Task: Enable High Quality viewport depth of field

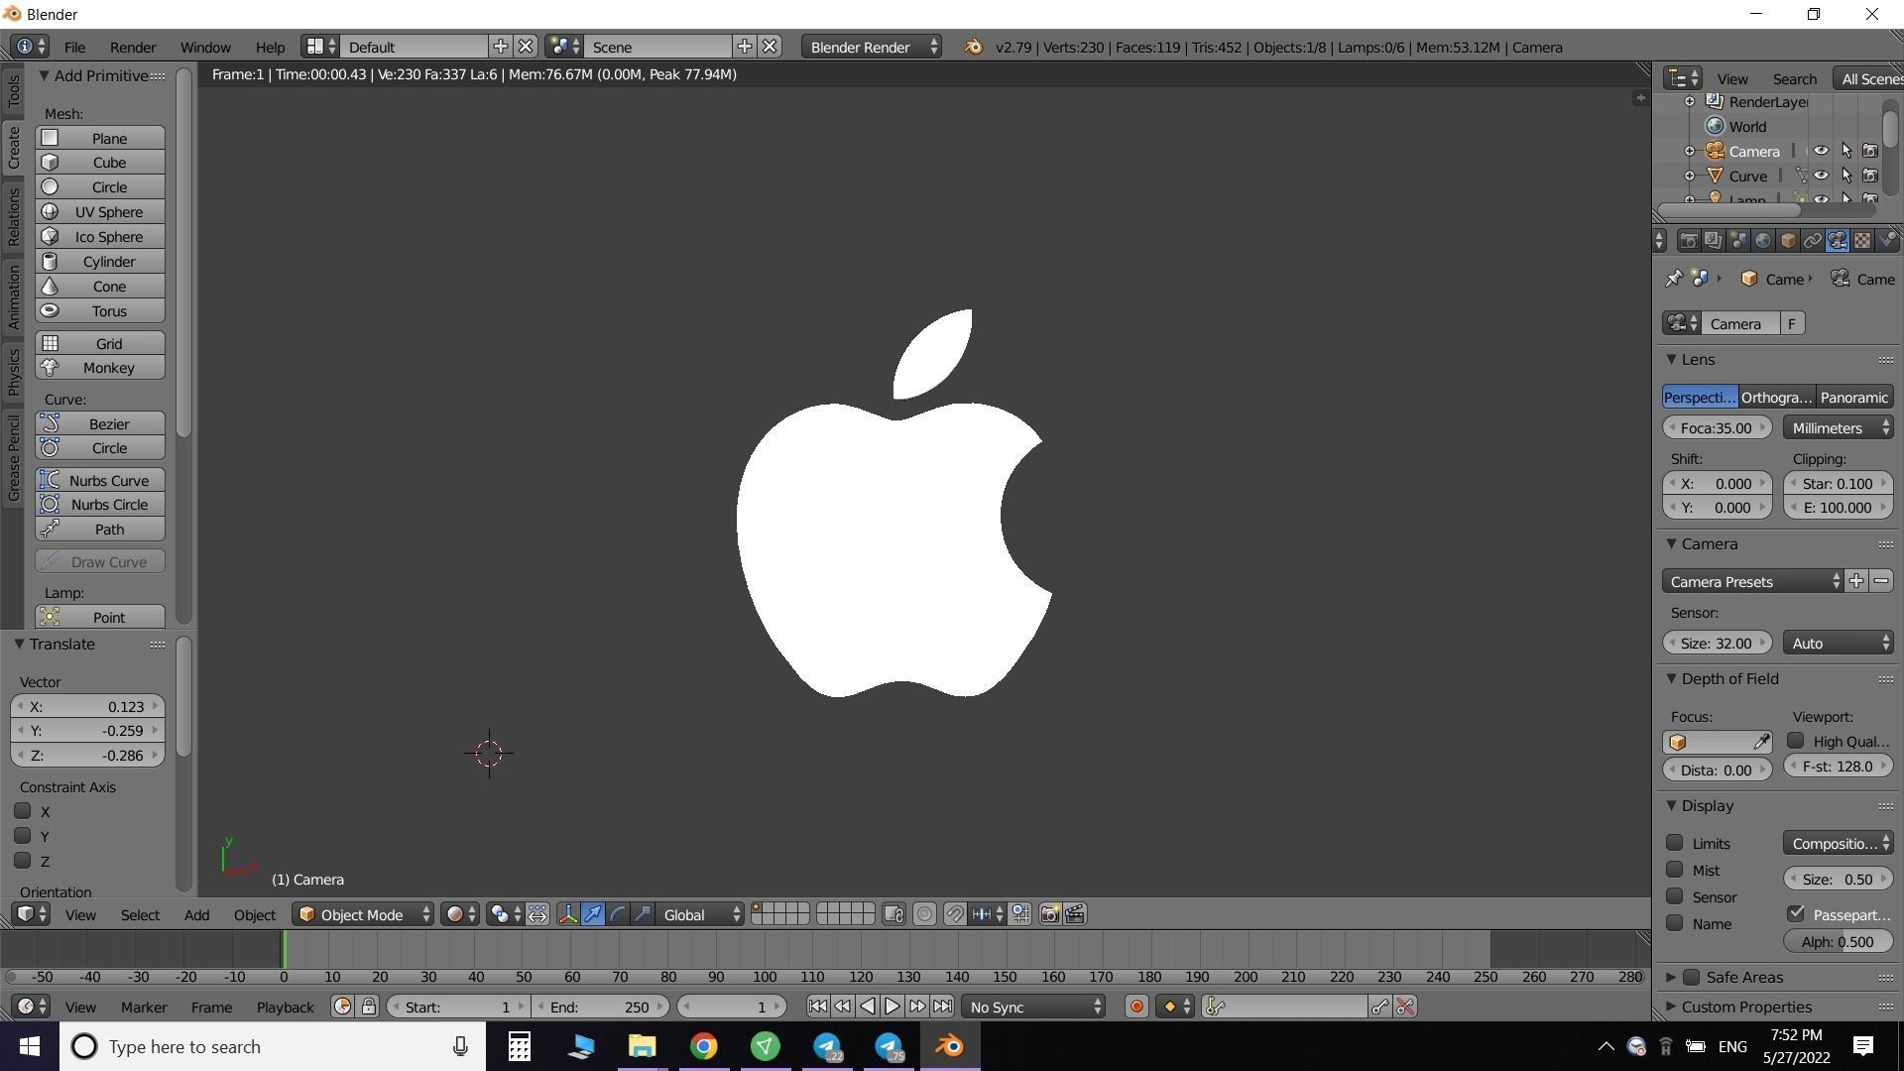Action: 1796,741
